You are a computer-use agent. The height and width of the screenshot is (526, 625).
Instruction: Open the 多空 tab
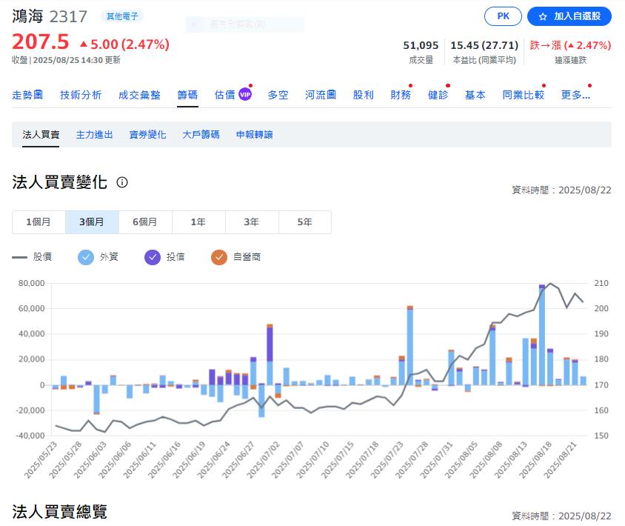[278, 95]
